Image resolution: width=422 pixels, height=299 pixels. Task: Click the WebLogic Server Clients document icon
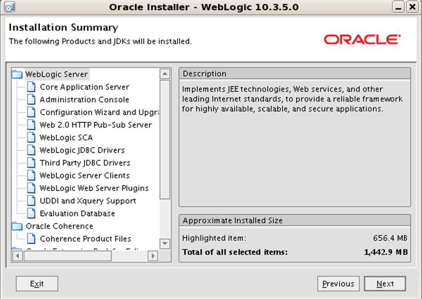tap(31, 175)
